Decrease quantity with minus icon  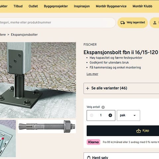point(91,115)
